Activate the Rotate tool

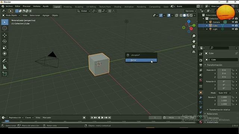click(4, 41)
